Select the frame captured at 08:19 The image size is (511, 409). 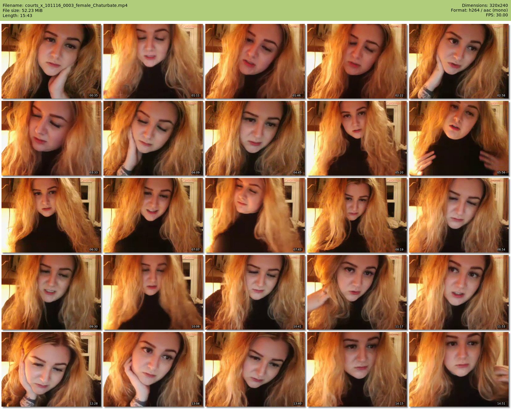(357, 215)
